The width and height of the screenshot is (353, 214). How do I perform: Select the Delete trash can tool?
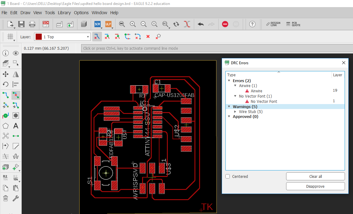[x=6, y=198]
